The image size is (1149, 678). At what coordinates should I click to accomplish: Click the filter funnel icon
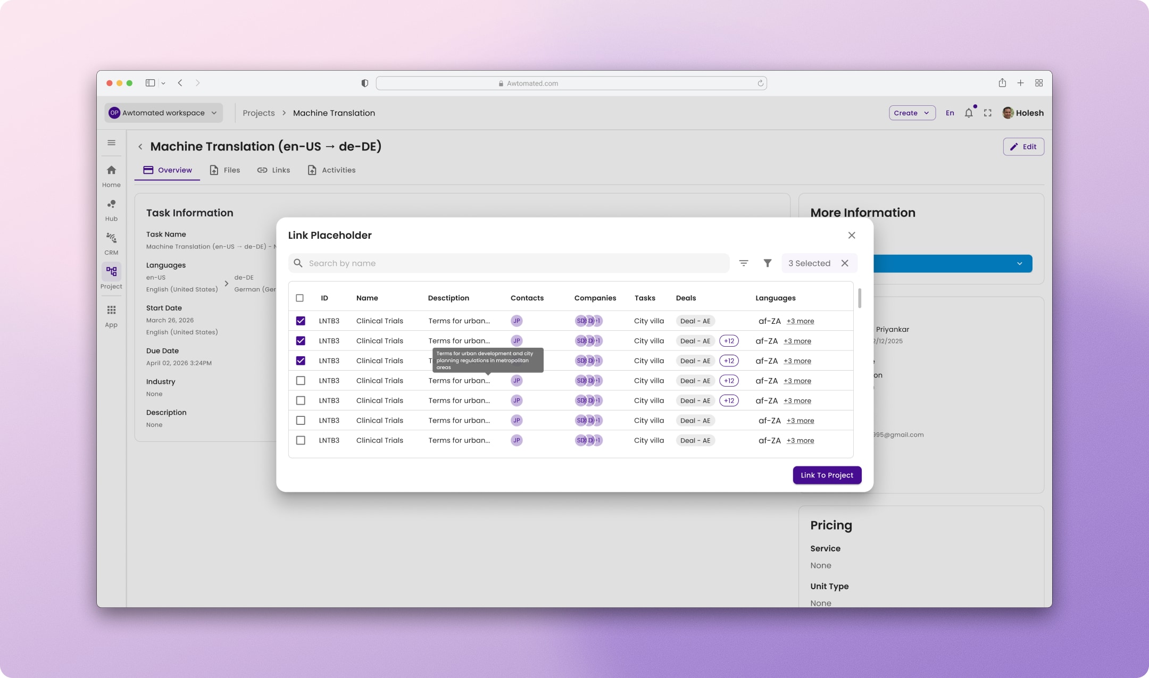768,263
